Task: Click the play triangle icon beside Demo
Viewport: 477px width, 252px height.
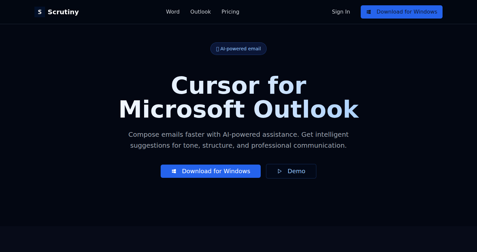Action: [x=280, y=171]
